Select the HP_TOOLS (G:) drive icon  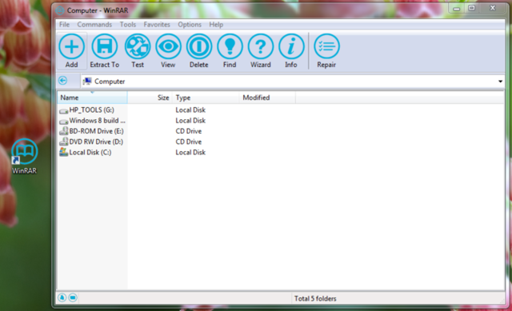coord(64,110)
